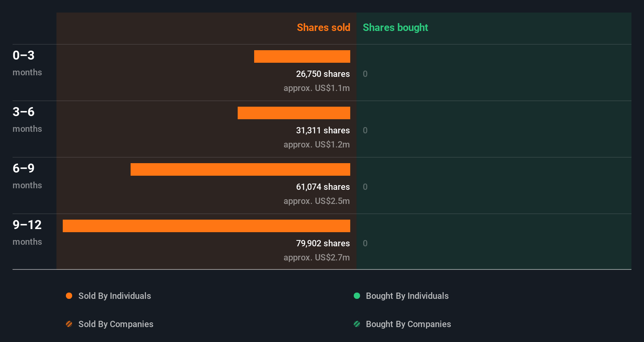
Task: Click the 0–3 months orange bar
Action: point(302,56)
